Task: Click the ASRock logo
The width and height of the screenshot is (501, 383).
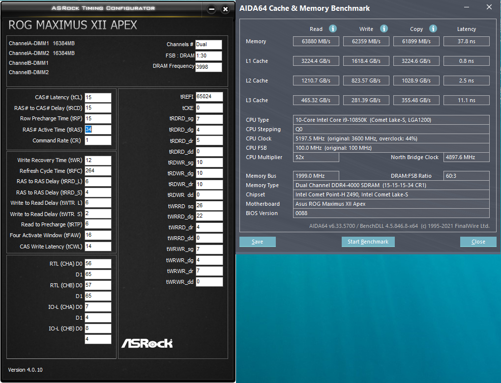Action: [147, 343]
